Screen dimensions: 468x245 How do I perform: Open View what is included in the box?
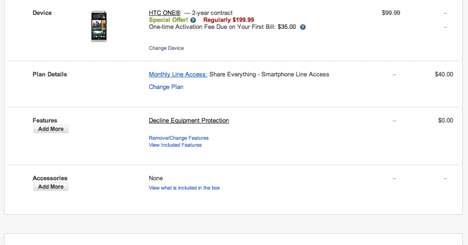tap(184, 188)
